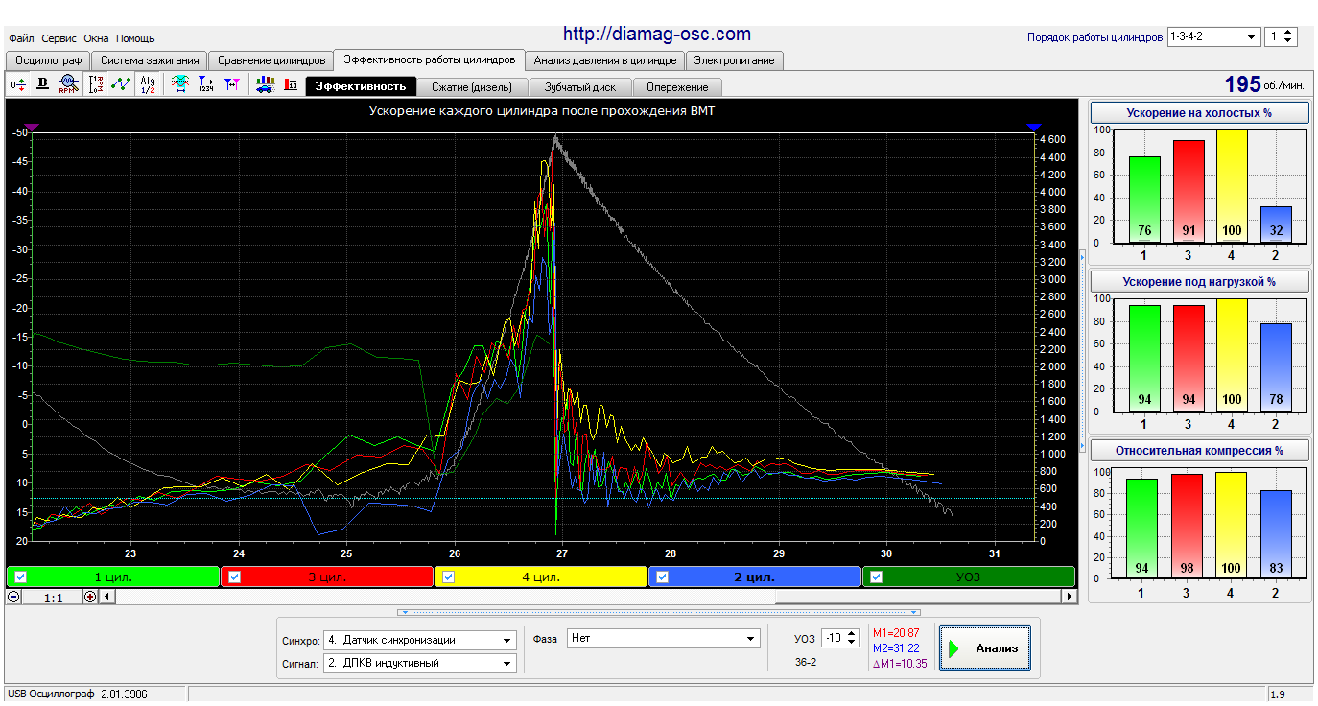
Task: Open the Синхро dropdown
Action: pyautogui.click(x=420, y=640)
